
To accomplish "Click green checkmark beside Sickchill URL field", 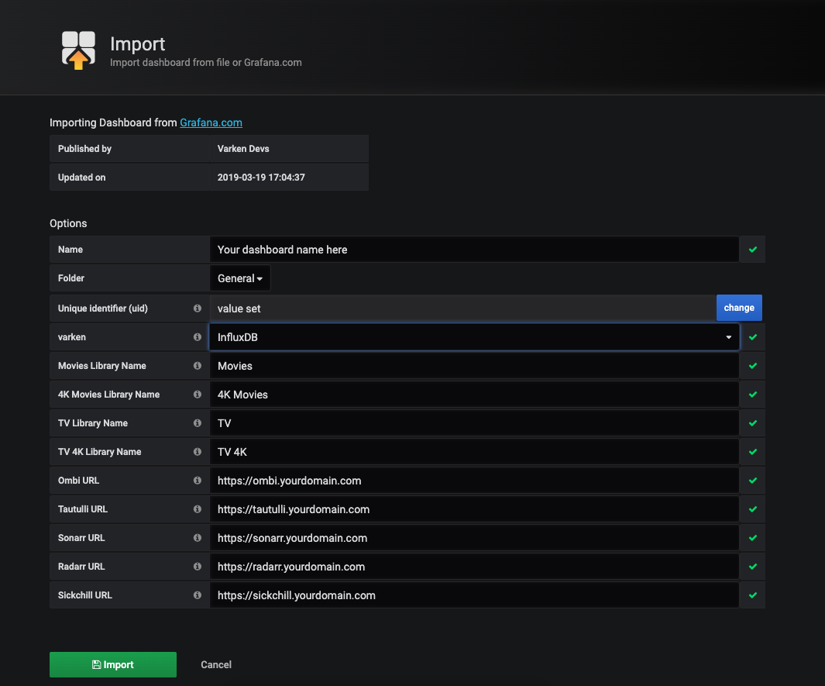I will [753, 595].
